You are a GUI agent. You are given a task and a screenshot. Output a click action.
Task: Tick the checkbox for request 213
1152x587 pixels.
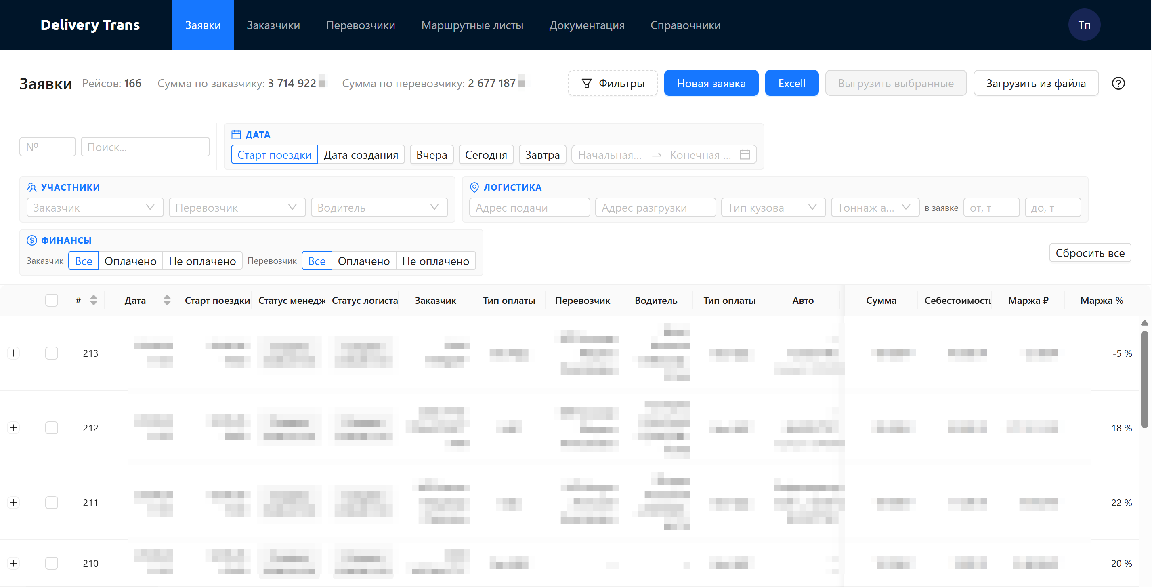[x=51, y=353]
